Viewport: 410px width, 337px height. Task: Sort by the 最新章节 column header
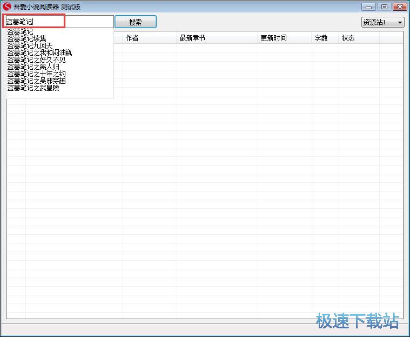tap(217, 38)
